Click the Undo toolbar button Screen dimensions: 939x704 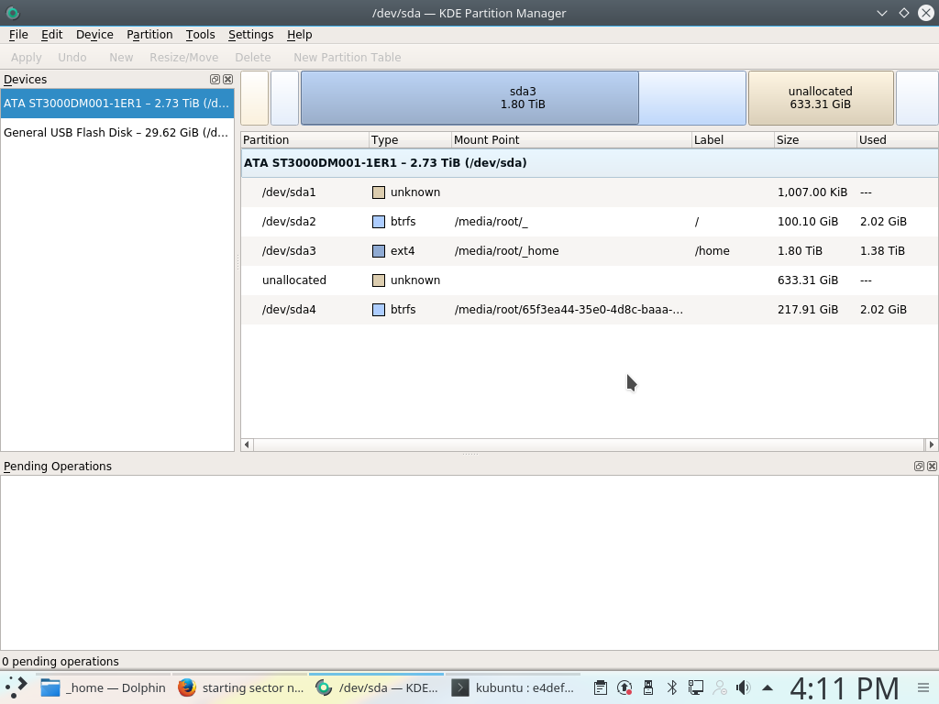[x=72, y=58]
